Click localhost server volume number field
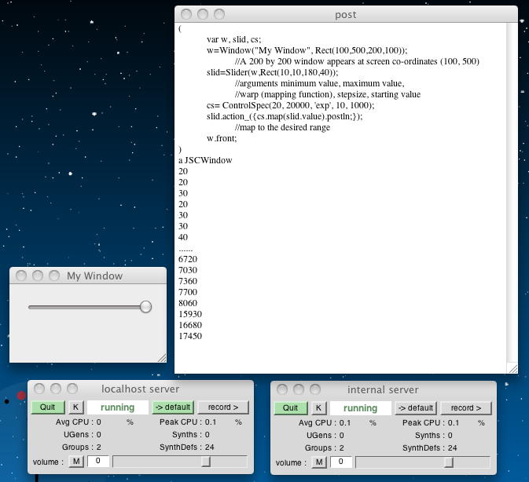 click(99, 462)
